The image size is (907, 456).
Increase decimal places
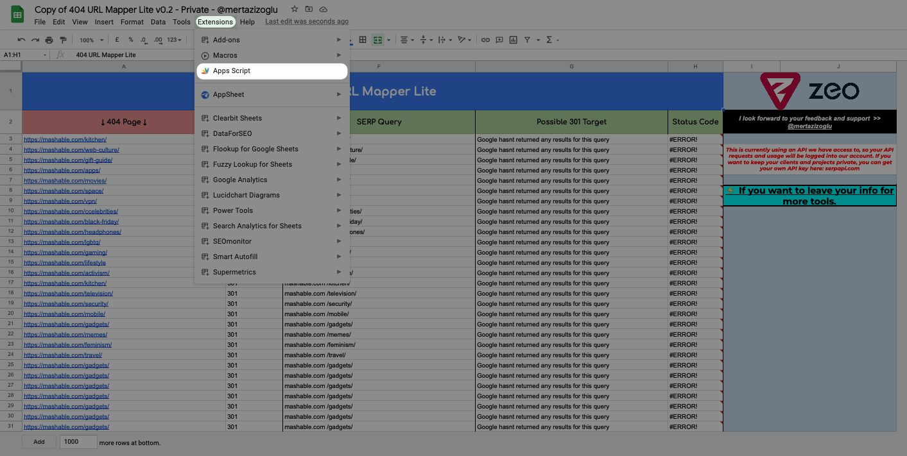[158, 40]
